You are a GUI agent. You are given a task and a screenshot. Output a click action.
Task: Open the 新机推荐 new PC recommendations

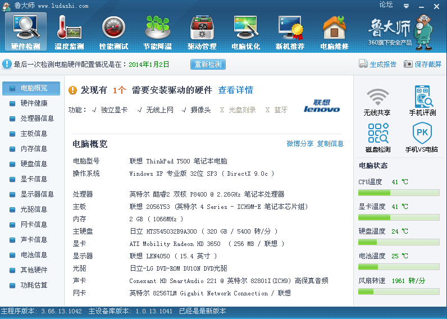290,31
